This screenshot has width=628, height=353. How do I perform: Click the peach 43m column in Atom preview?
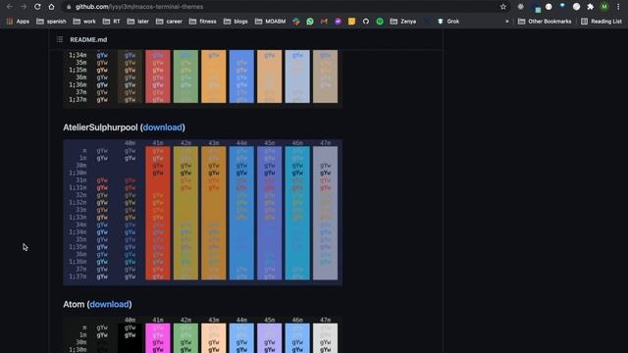tap(214, 338)
